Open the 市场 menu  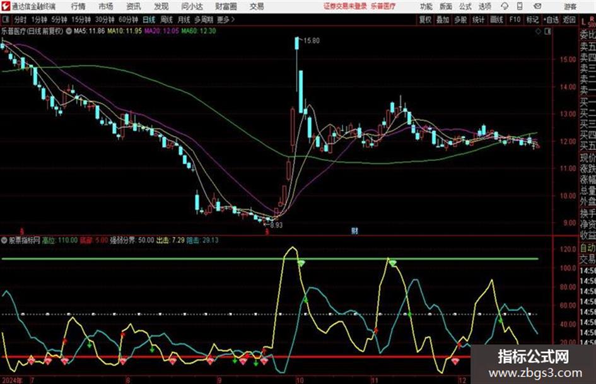pos(106,6)
